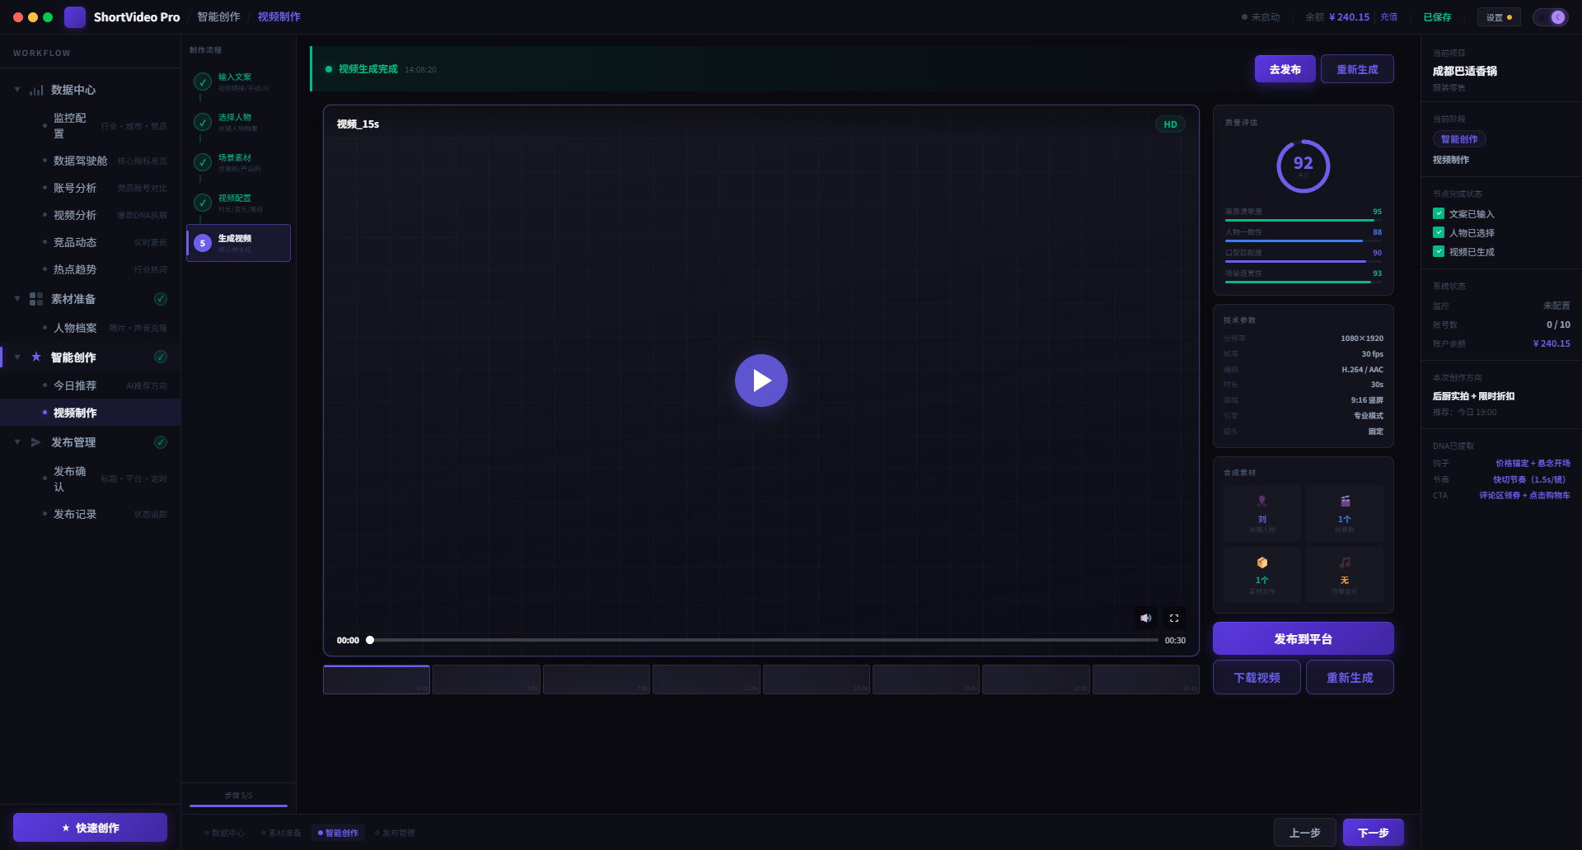Uncheck the 视频已生成 checkbox
Viewport: 1582px width, 850px height.
pos(1438,251)
